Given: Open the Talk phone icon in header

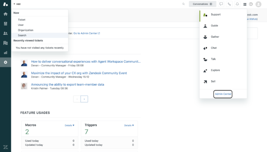Looking at the screenshot, I should (229, 4).
